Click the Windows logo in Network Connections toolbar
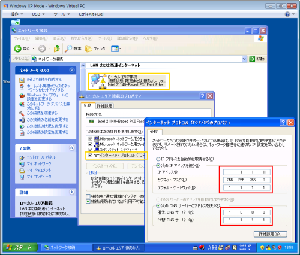 point(260,38)
